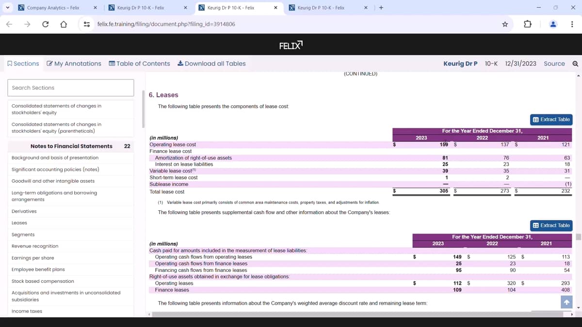The width and height of the screenshot is (582, 327).
Task: Click the 2021 finance leases value 408
Action: tap(566, 290)
